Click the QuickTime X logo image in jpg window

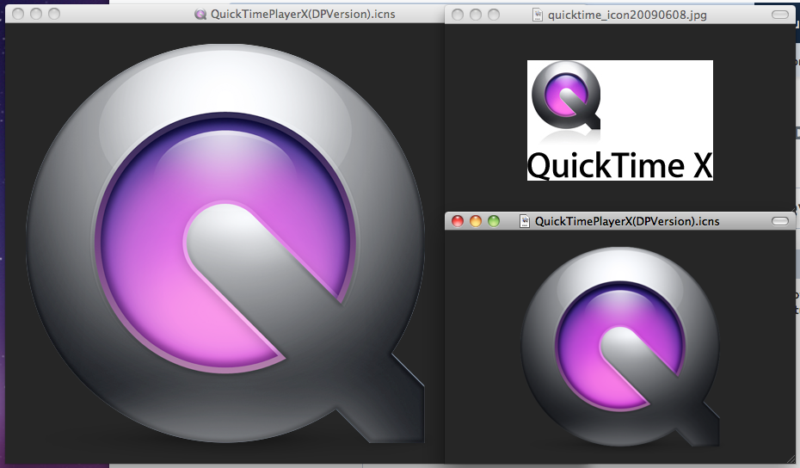pos(620,120)
